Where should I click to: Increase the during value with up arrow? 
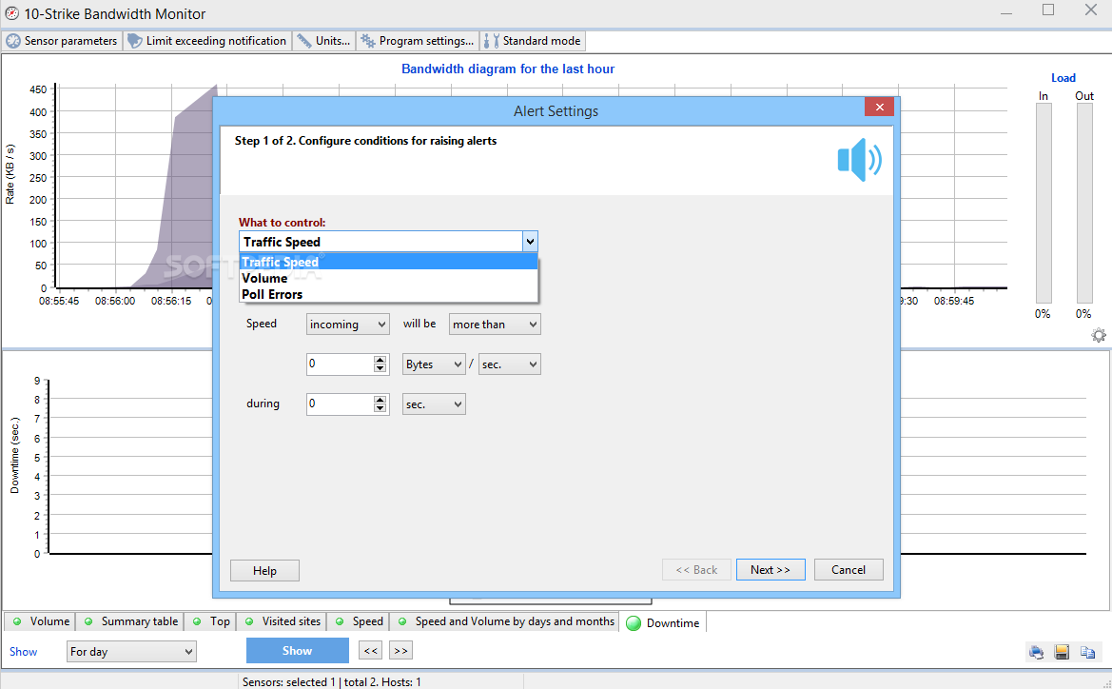pyautogui.click(x=380, y=400)
